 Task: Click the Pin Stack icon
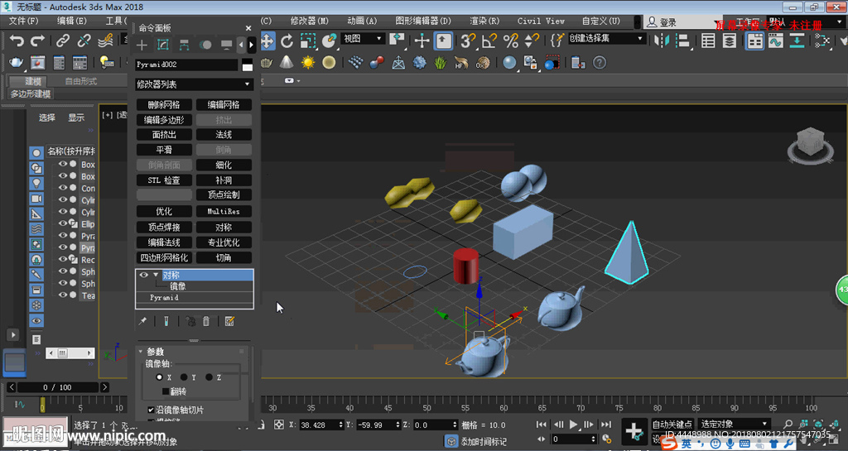click(142, 321)
